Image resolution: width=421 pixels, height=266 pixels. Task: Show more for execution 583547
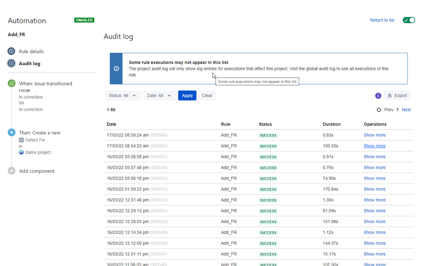[x=375, y=254]
